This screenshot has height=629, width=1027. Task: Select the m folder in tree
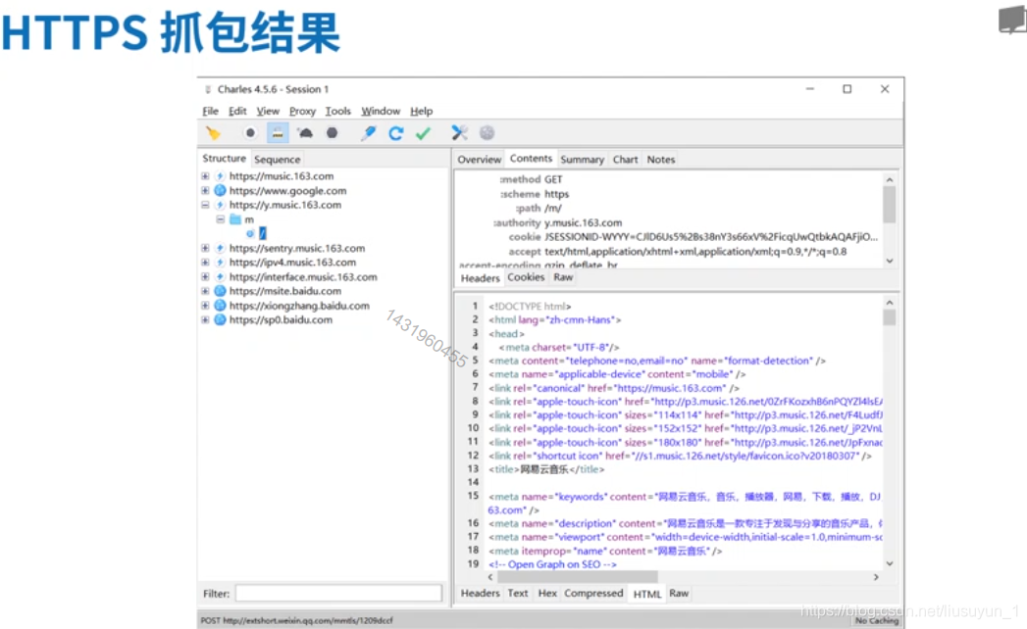pyautogui.click(x=249, y=219)
